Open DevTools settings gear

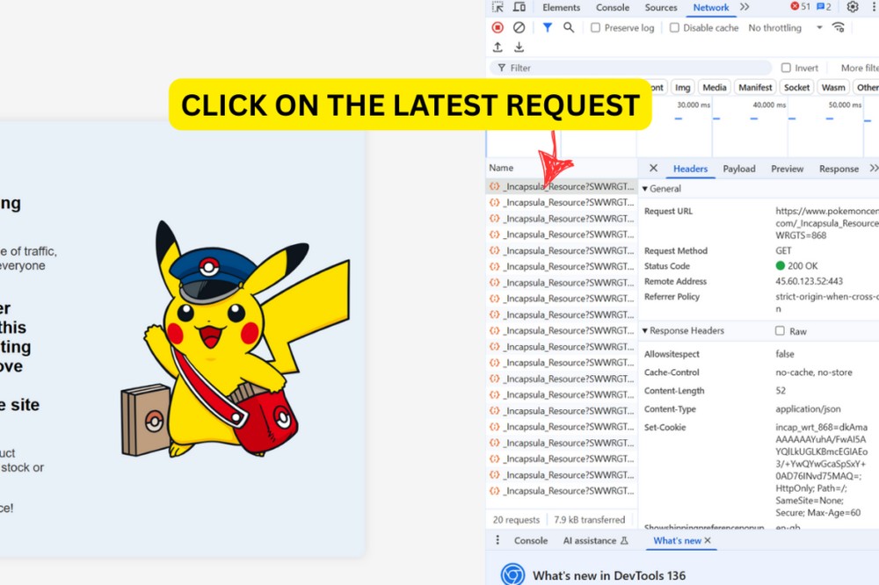[852, 7]
